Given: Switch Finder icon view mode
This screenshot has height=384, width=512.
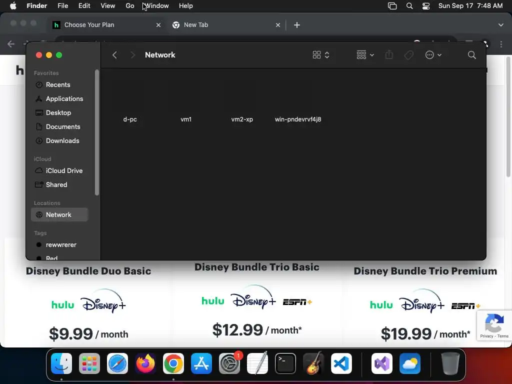Looking at the screenshot, I should pos(321,55).
